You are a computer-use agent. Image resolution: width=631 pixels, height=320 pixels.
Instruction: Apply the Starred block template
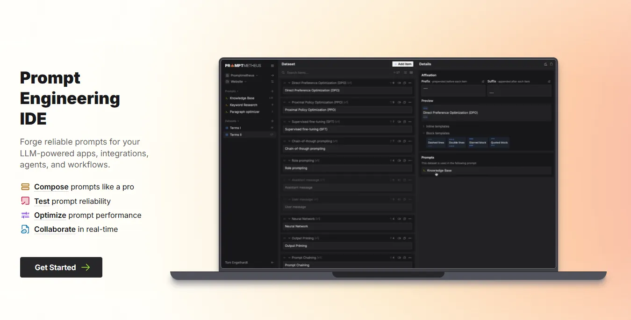(478, 142)
